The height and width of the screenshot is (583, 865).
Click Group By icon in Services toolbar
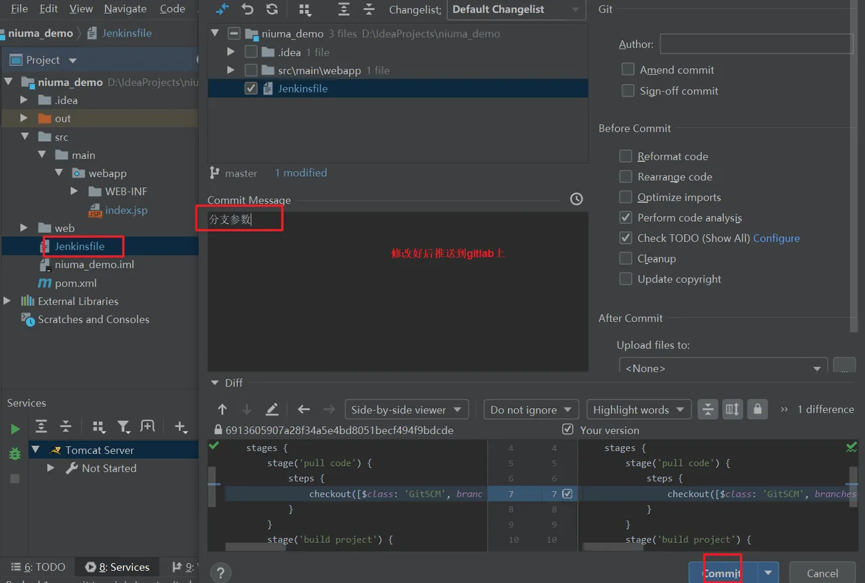click(98, 426)
